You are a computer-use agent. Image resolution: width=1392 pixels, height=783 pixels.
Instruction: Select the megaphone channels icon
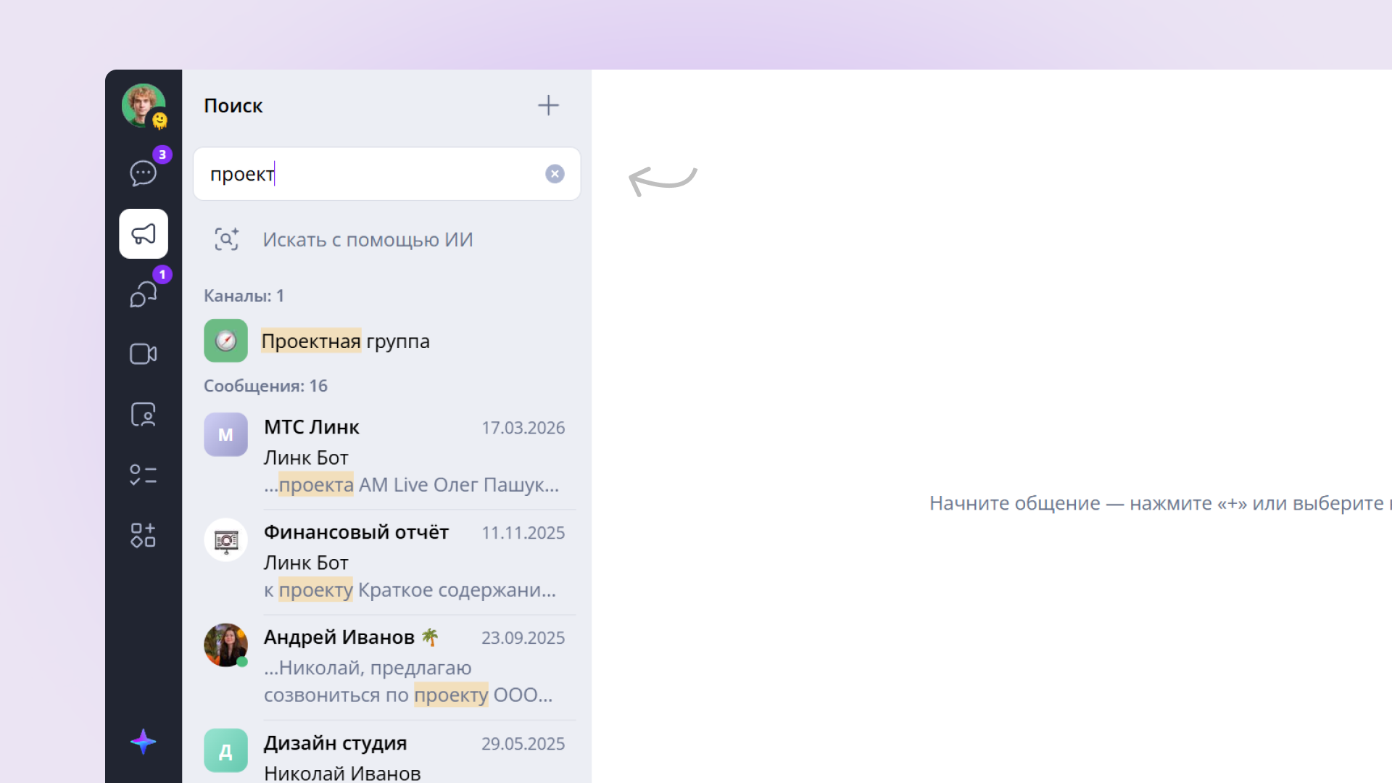point(144,234)
